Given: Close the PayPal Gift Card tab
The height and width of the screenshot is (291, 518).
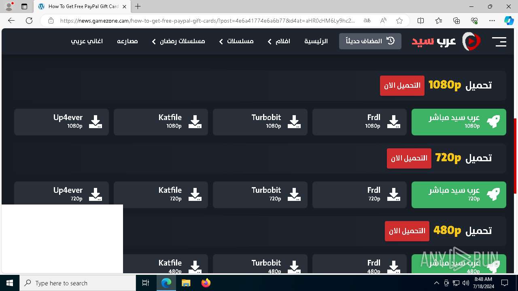Looking at the screenshot, I should pos(124,6).
